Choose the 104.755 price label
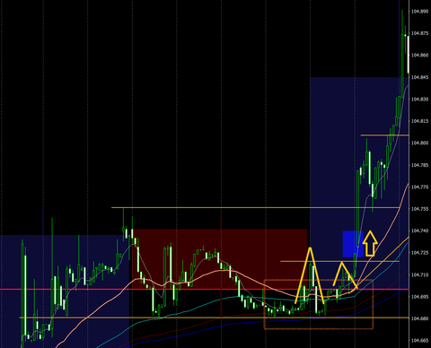Screen dimensions: 431x348 419,209
